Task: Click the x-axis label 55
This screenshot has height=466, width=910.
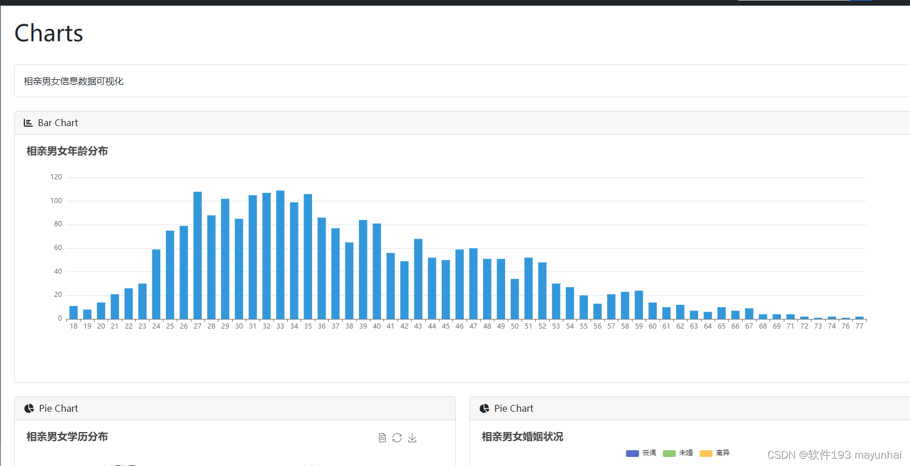Action: (584, 326)
